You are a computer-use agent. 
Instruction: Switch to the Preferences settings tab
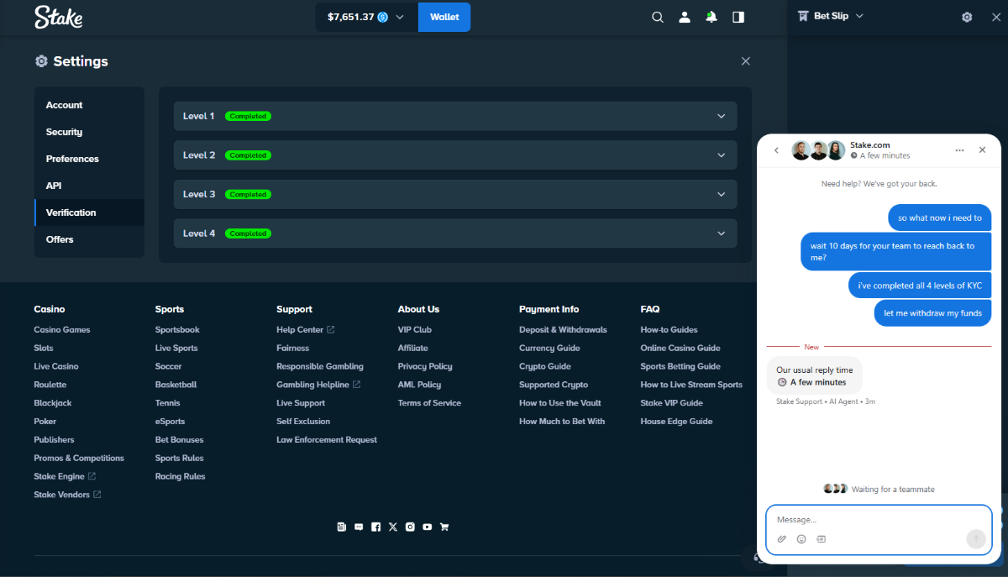point(72,159)
